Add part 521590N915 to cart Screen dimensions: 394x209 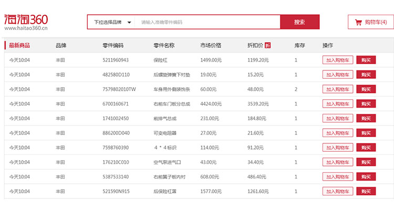click(x=338, y=191)
